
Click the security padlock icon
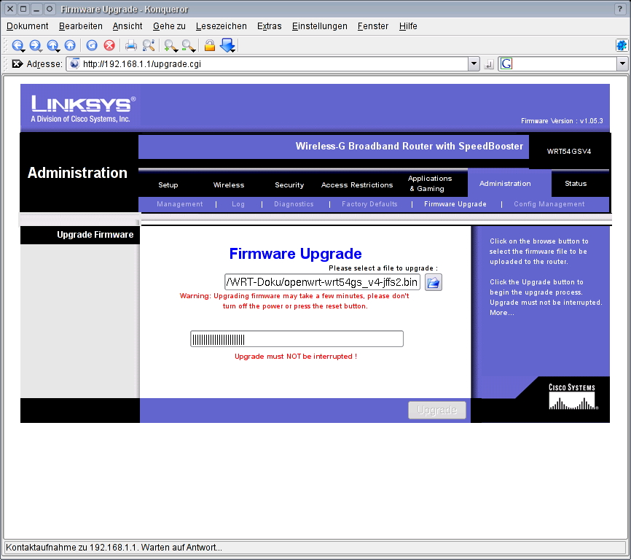point(209,45)
